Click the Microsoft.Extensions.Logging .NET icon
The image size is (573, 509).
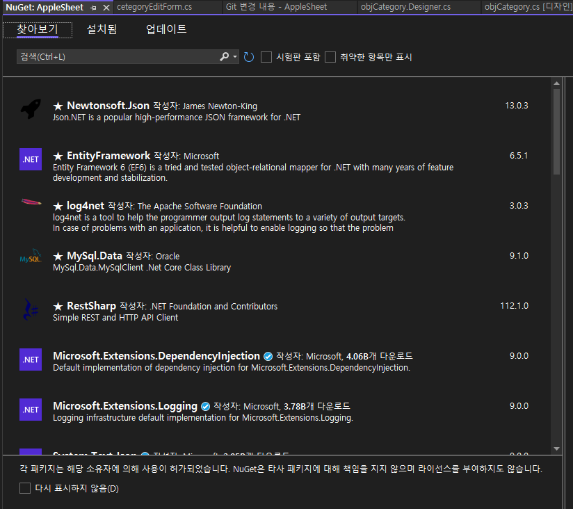click(x=31, y=410)
